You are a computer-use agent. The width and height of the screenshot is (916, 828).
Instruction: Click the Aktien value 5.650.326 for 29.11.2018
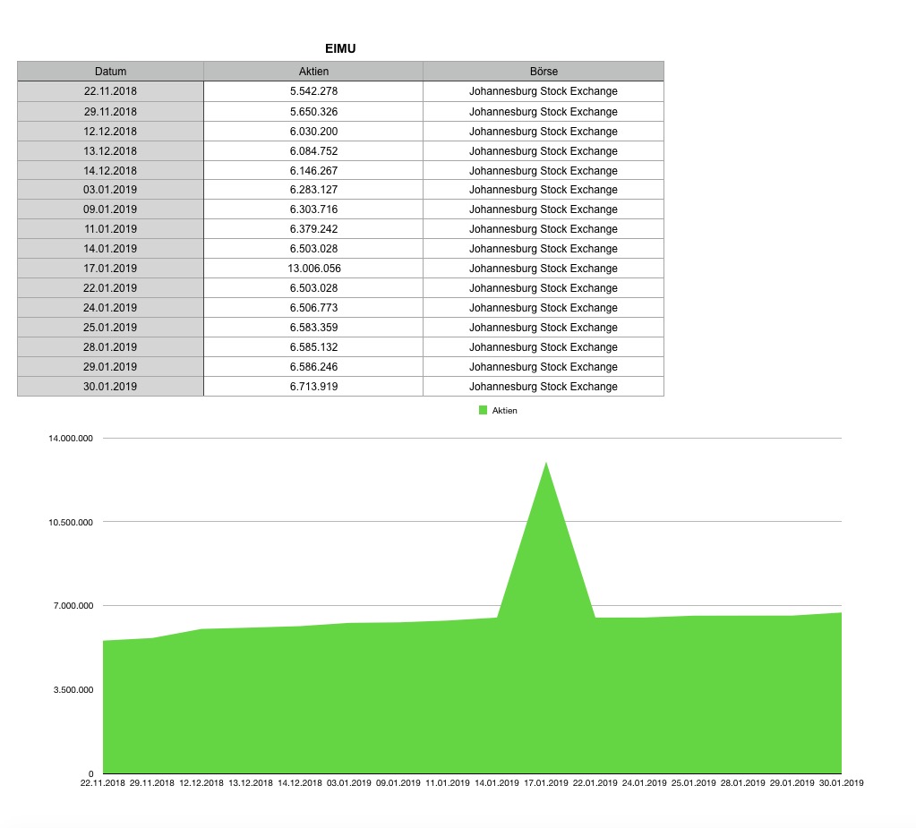pos(312,111)
